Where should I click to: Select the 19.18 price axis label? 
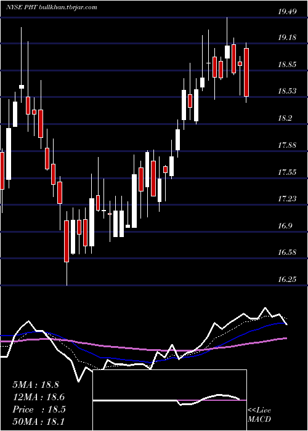coord(287,38)
